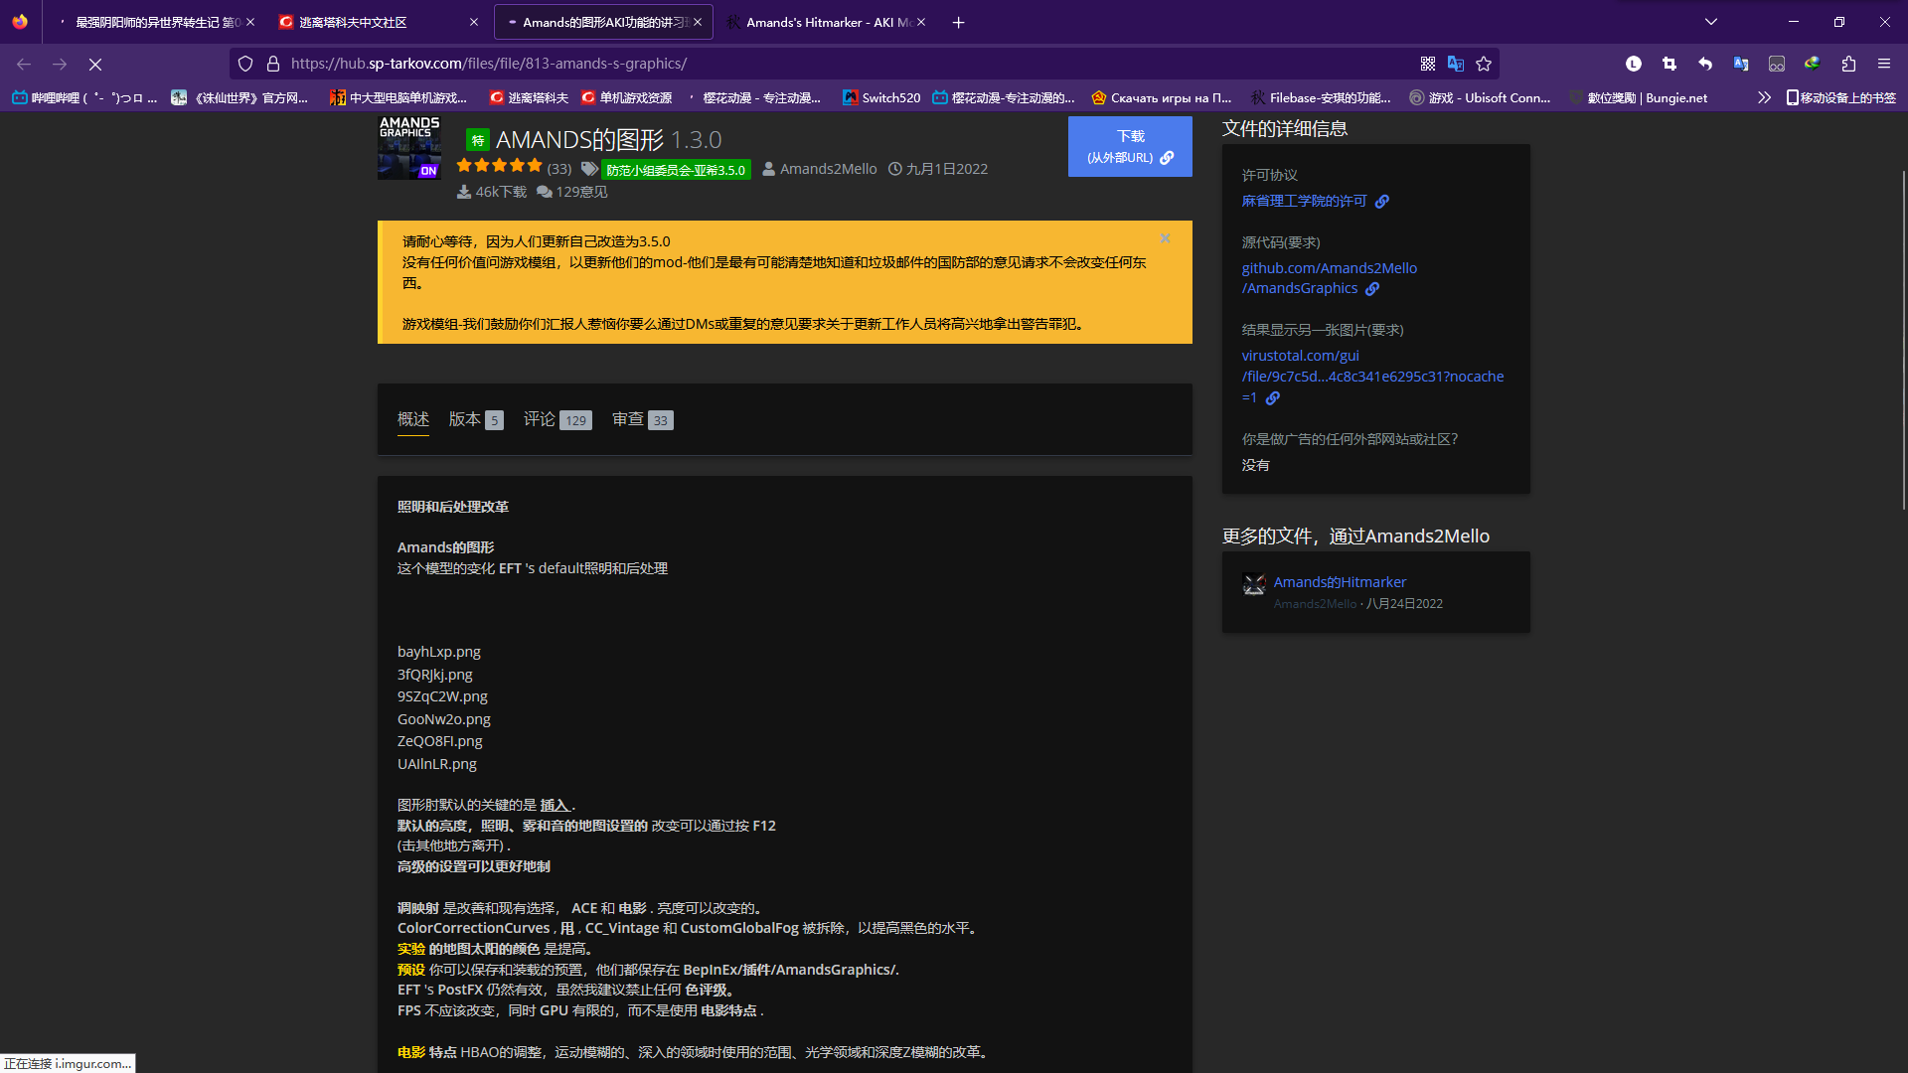Click the QR code icon in address bar
Viewport: 1908px width, 1073px height.
click(1427, 63)
